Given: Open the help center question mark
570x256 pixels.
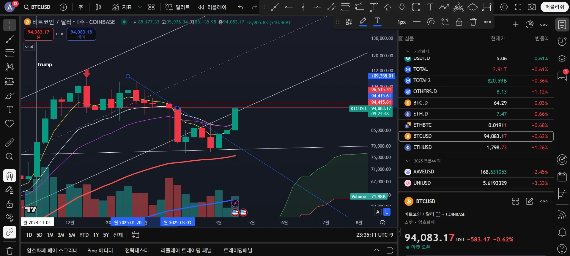Looking at the screenshot, I should [x=562, y=249].
